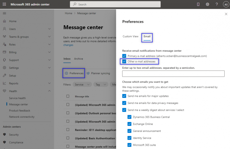The height and width of the screenshot is (149, 230).
Task: Toggle emails for major updates checkbox
Action: 124,96
